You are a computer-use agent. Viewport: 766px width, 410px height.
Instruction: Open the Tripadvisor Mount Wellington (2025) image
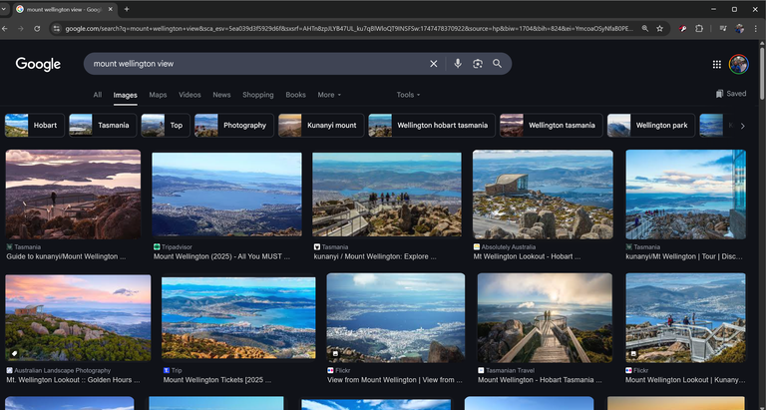[226, 194]
